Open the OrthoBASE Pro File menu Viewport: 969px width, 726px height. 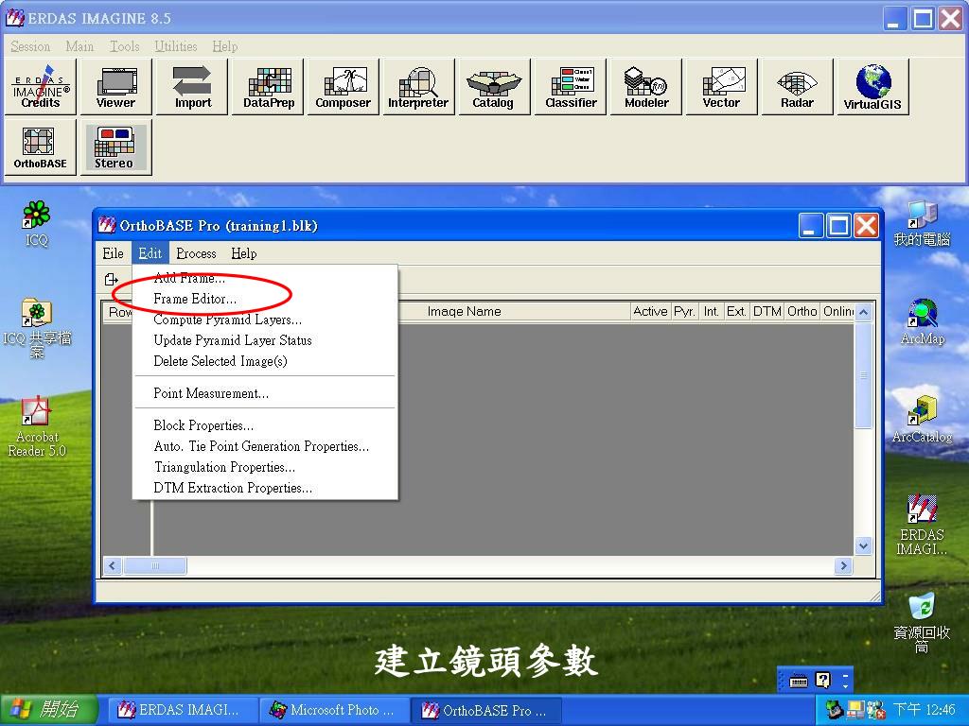pos(114,253)
